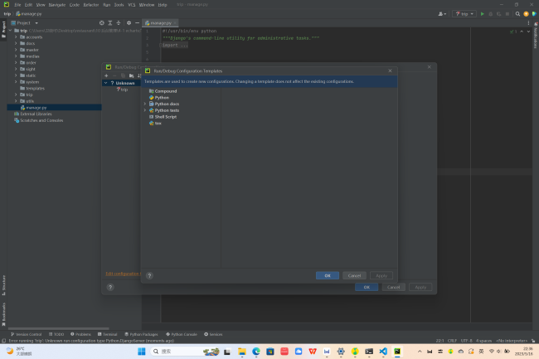Add new run configuration with plus icon
Viewport: 539px width, 359px height.
pyautogui.click(x=106, y=75)
